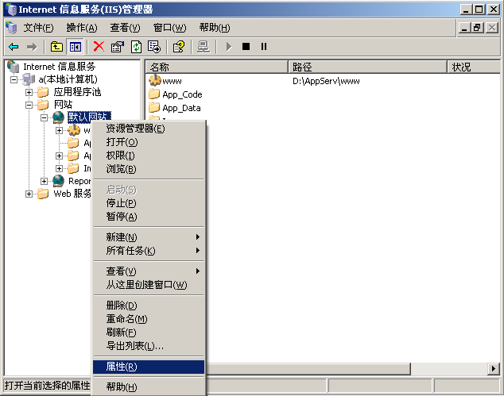Expand the www virtual directory node
The height and width of the screenshot is (396, 504).
(59, 130)
